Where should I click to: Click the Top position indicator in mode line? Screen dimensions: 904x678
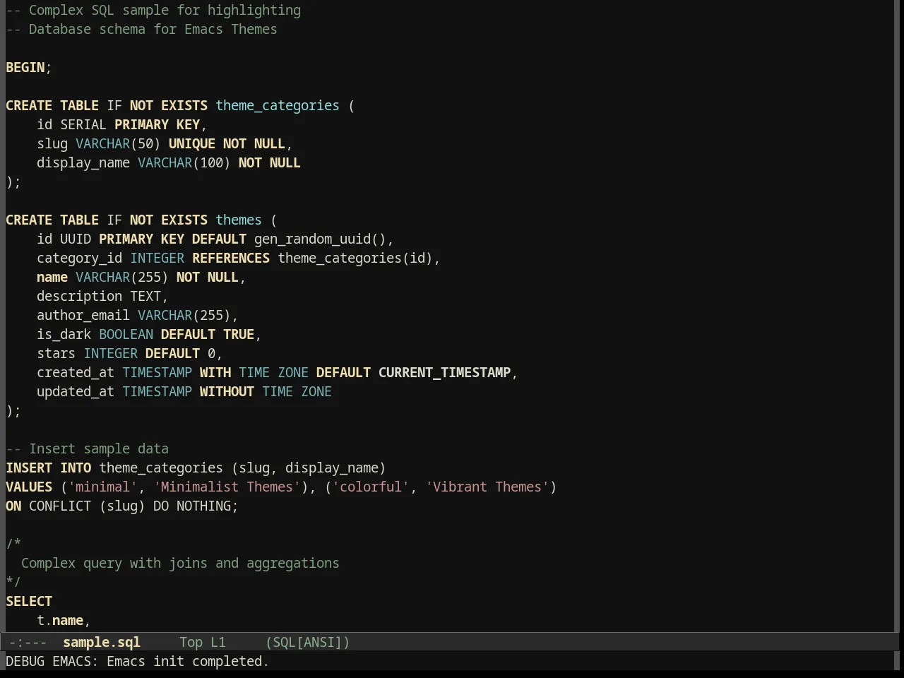point(191,642)
